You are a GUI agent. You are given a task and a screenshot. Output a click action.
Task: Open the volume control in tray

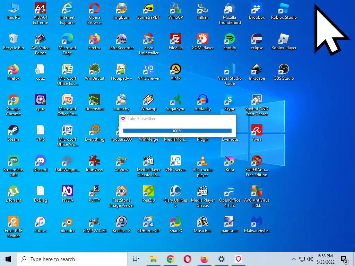click(x=310, y=259)
